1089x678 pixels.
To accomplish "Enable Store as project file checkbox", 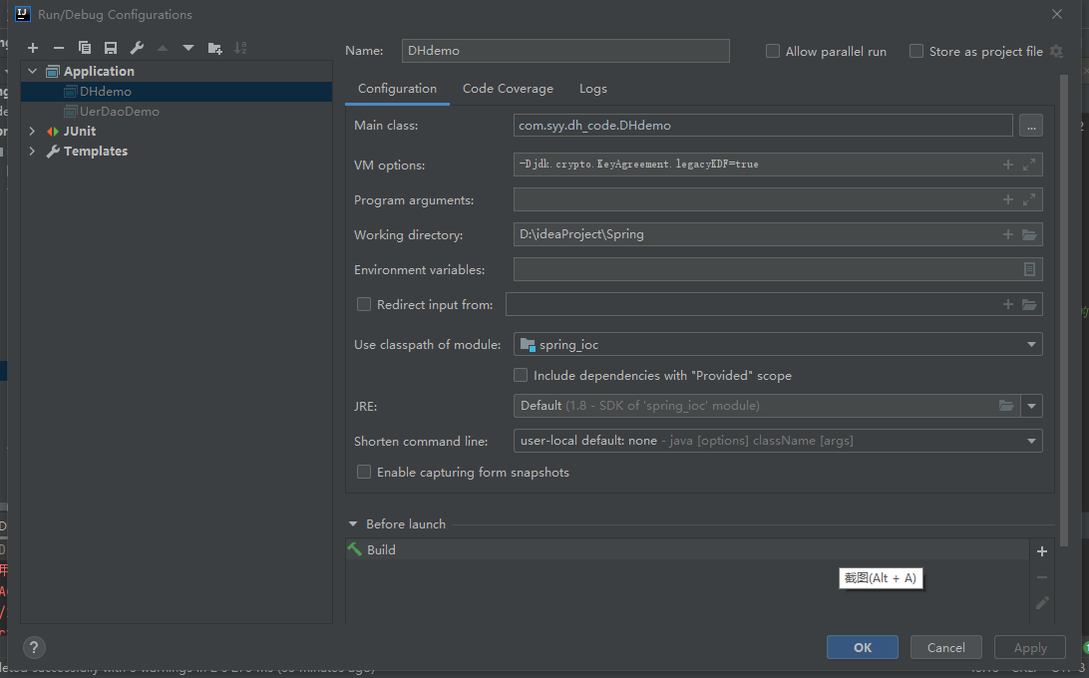I will tap(916, 52).
